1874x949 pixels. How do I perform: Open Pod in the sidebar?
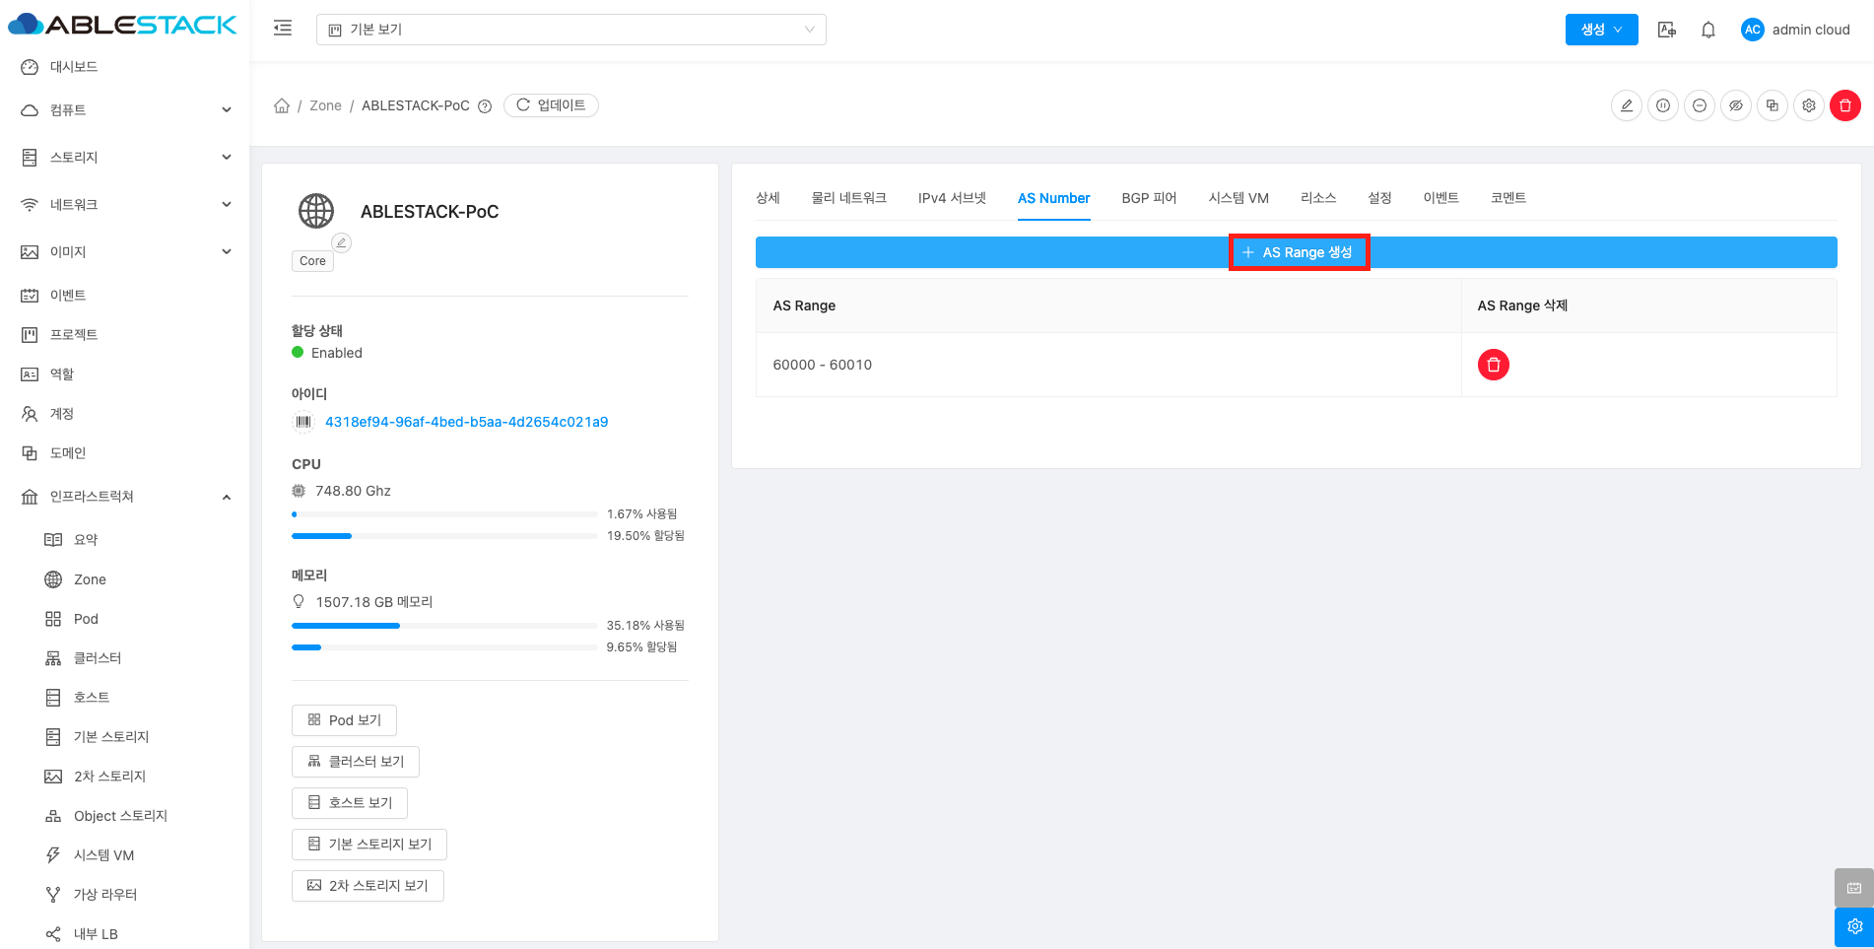[86, 619]
